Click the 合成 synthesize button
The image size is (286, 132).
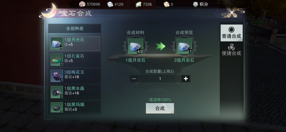160,108
